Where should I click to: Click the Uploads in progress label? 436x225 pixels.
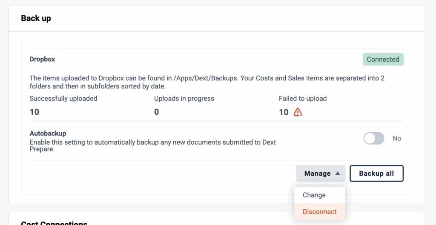click(184, 98)
